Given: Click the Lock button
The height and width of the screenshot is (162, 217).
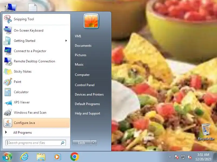Looking at the screenshot, I should 82,143.
